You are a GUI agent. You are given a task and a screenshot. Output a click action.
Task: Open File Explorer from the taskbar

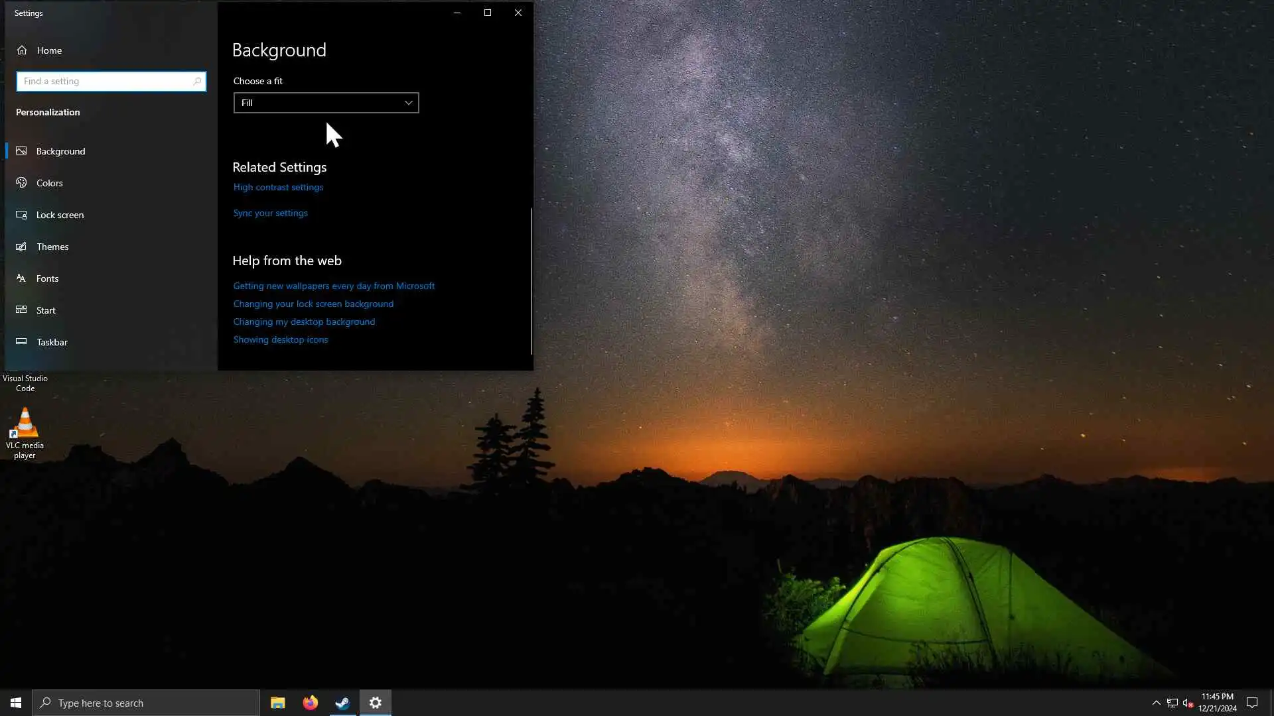(277, 703)
